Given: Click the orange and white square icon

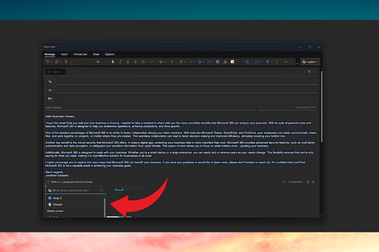Looking at the screenshot, I should [x=232, y=62].
